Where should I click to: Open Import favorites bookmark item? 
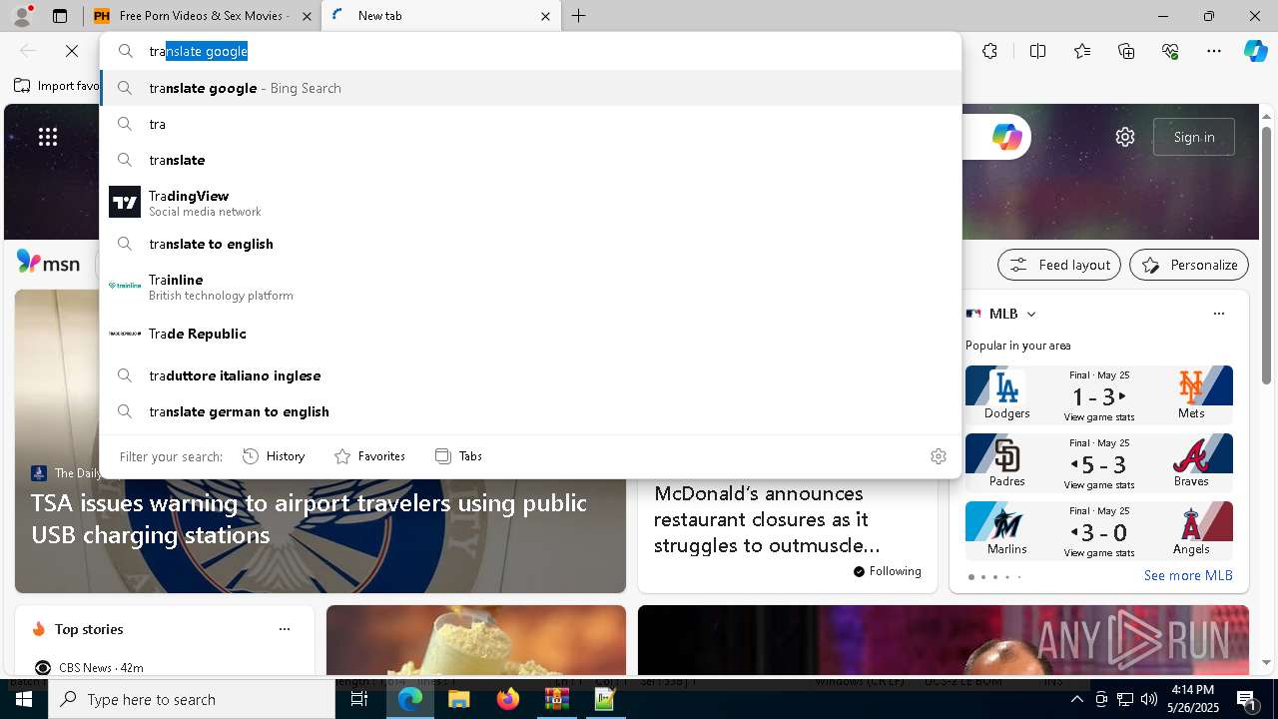click(57, 86)
